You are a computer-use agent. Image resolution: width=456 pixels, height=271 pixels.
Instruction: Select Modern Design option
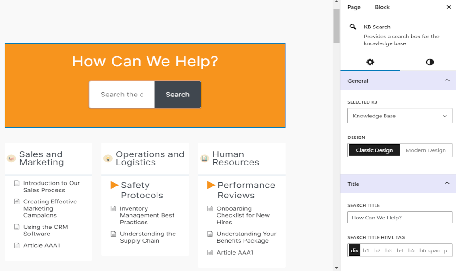[x=425, y=150]
